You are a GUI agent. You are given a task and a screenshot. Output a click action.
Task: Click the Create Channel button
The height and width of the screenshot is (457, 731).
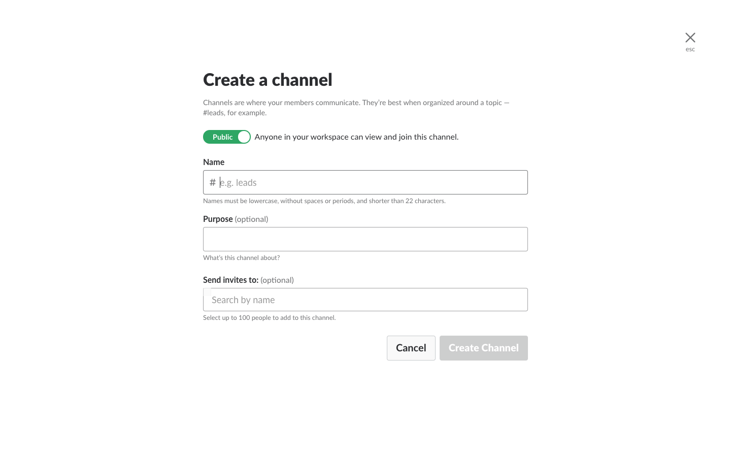(483, 348)
